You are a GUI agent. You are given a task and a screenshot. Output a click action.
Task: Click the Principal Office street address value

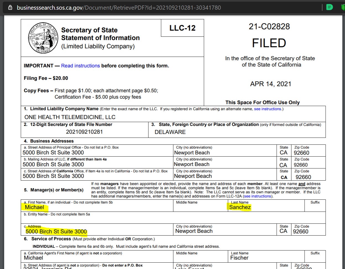(53, 153)
